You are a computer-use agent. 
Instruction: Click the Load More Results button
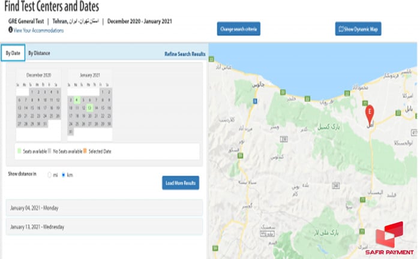point(180,183)
